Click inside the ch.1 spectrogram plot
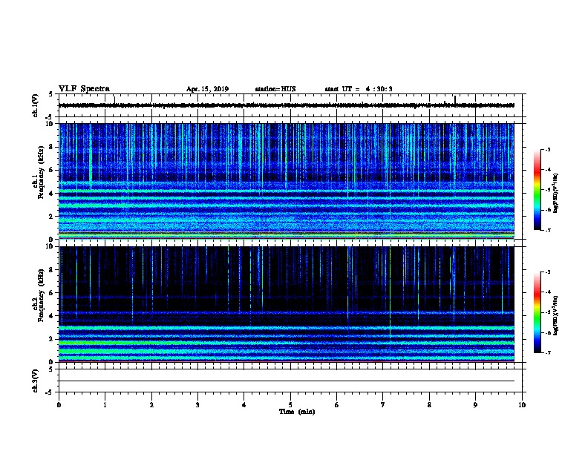588x454 pixels. [287, 181]
